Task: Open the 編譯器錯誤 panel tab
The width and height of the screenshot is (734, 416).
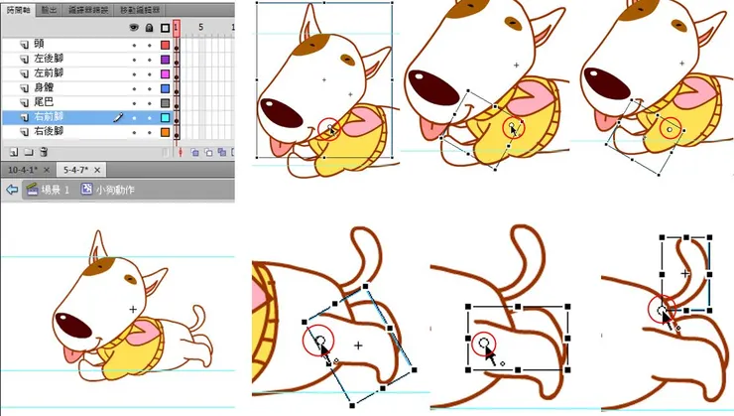Action: click(88, 10)
